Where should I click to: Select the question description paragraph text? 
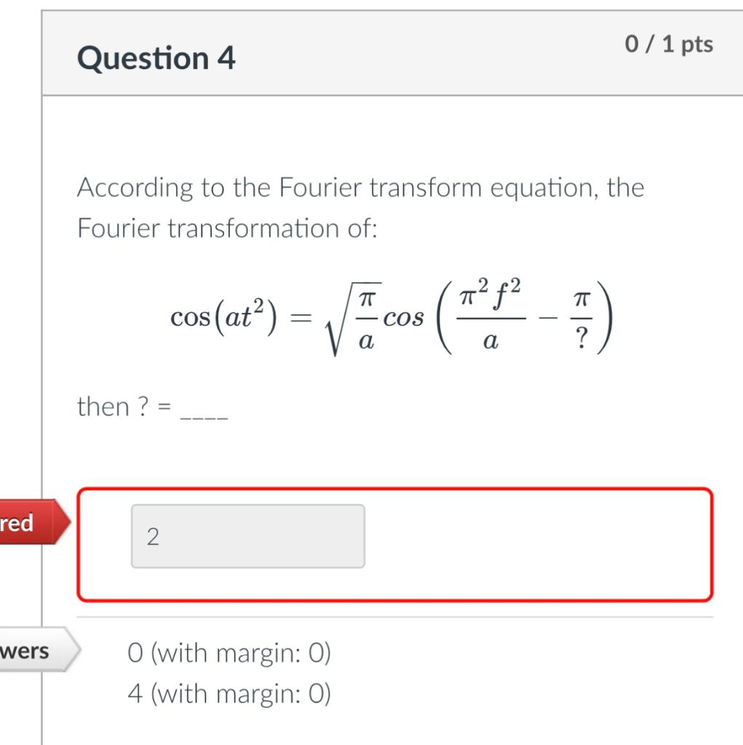click(360, 207)
